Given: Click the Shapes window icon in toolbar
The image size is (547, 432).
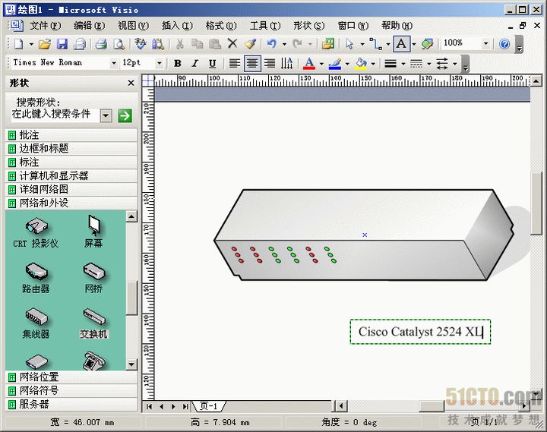Looking at the screenshot, I should click(328, 44).
